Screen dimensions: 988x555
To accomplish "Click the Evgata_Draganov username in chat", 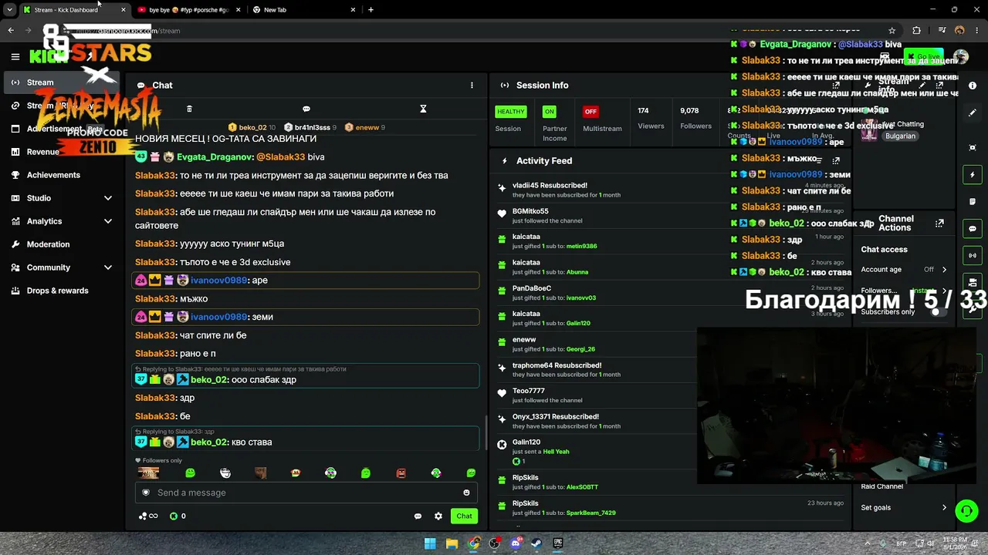I will (x=215, y=157).
